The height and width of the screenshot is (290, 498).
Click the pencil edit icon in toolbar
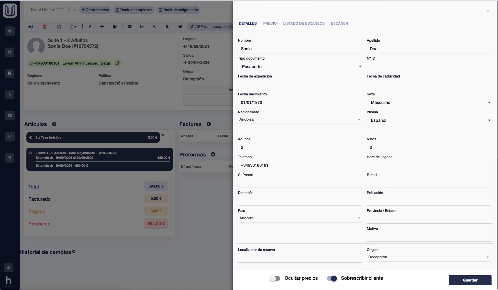(x=90, y=27)
